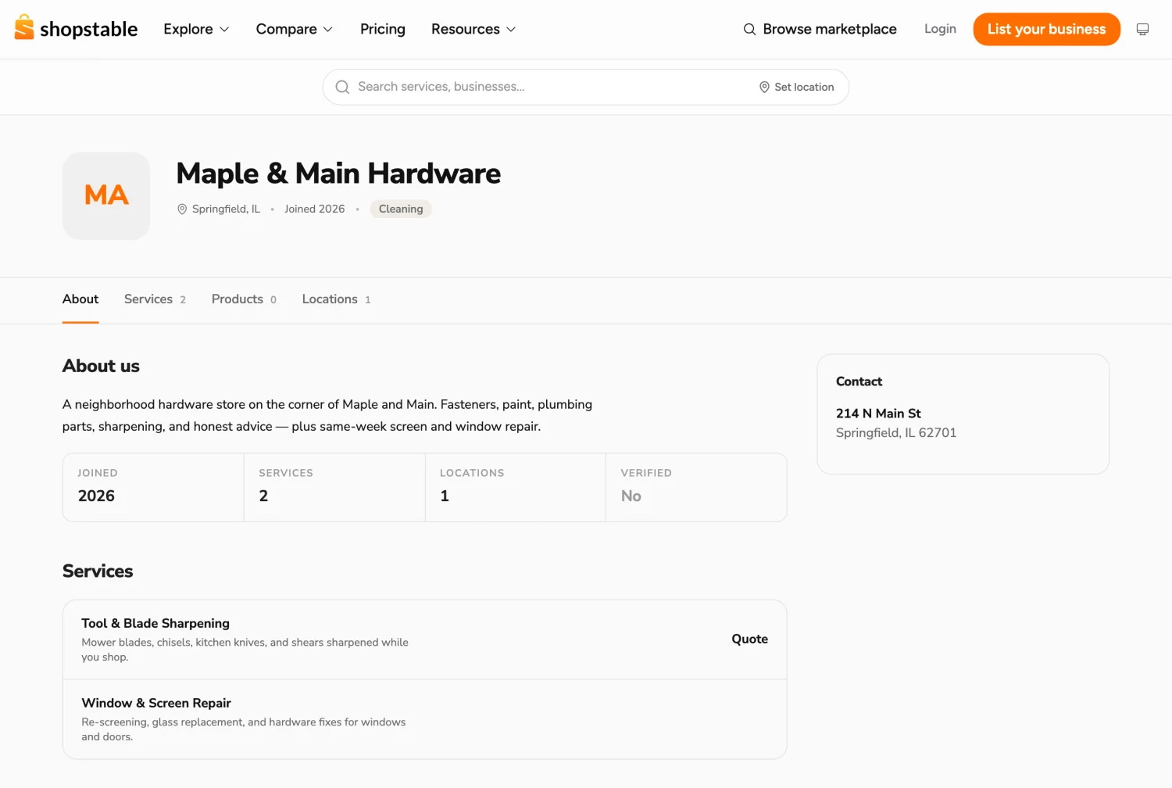Open the Compare dropdown menu
Image resolution: width=1172 pixels, height=788 pixels.
coord(295,29)
